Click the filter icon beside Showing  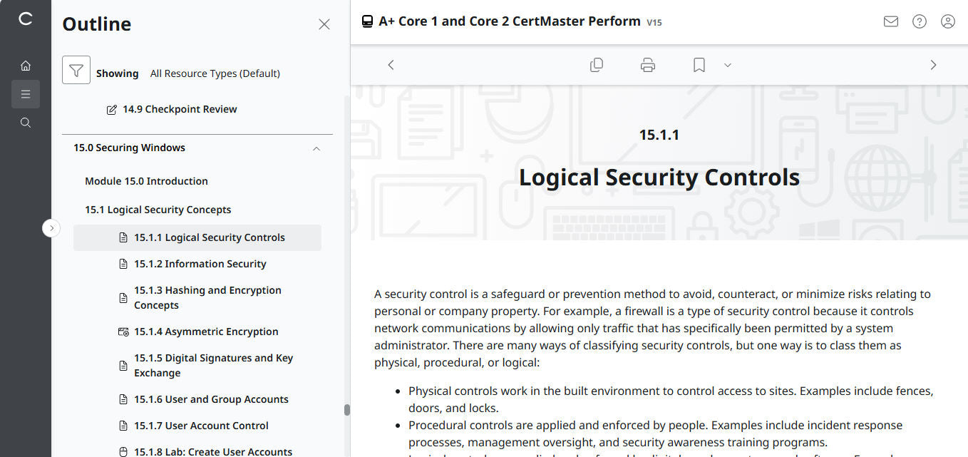(76, 71)
